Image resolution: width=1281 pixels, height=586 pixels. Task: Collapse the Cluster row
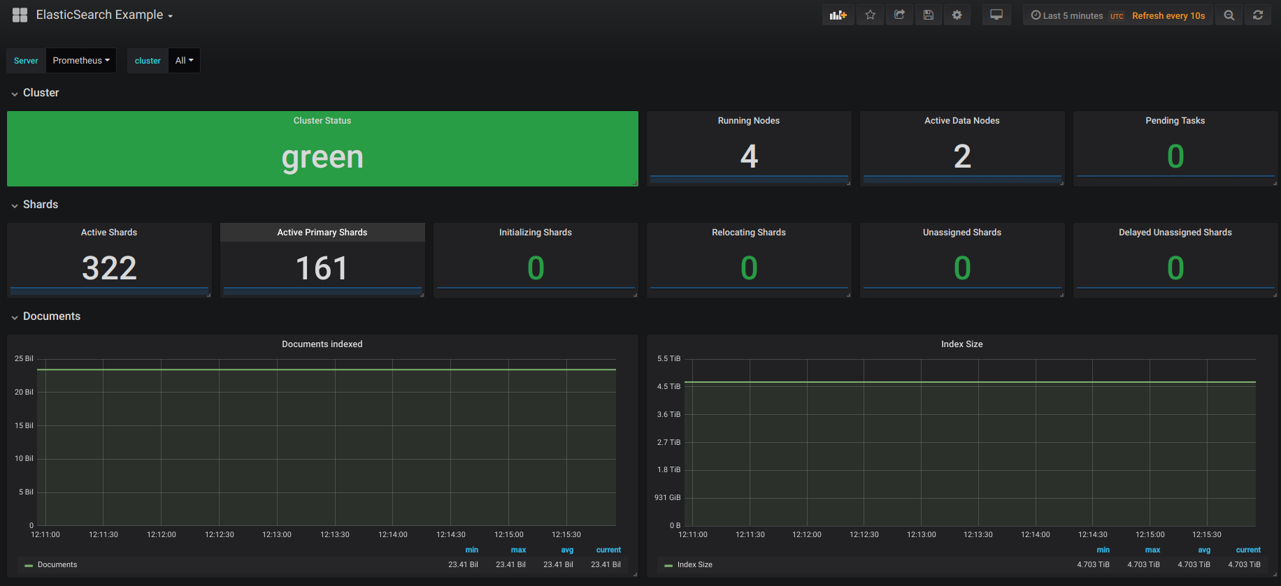tap(41, 93)
